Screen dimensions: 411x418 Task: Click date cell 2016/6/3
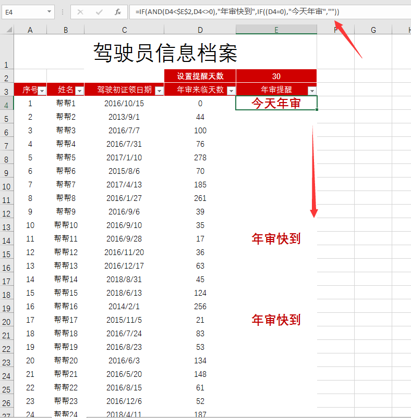tap(124, 360)
